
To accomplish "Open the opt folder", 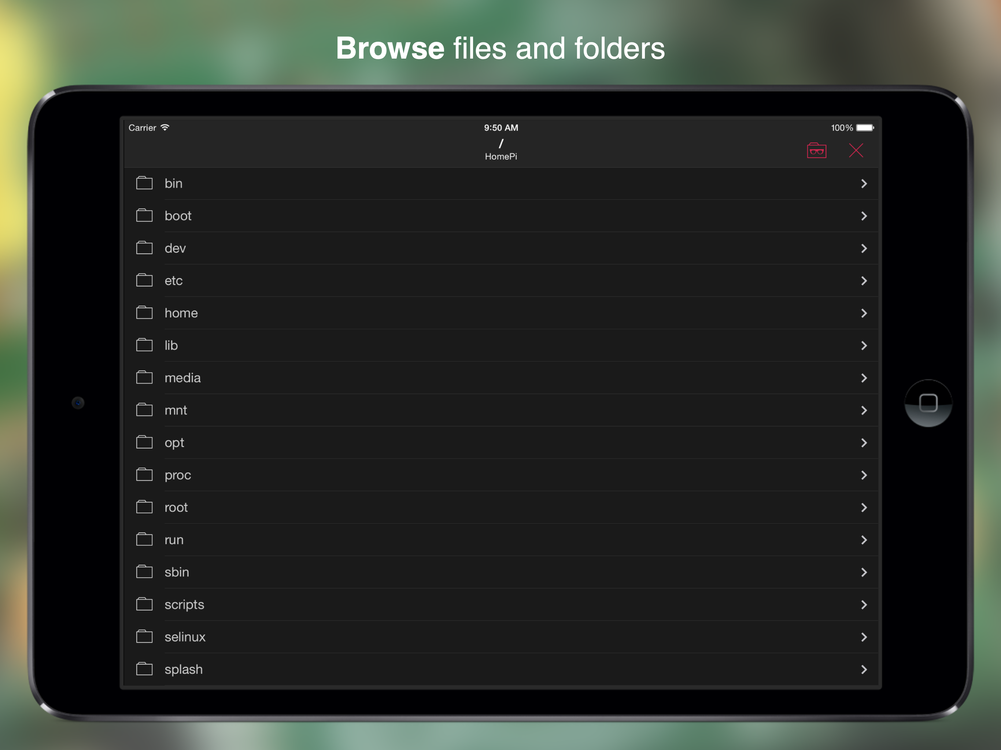I will (x=174, y=443).
